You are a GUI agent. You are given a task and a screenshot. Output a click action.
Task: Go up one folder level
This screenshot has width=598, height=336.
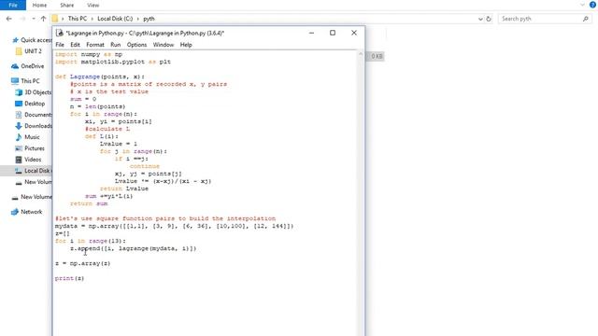click(43, 19)
